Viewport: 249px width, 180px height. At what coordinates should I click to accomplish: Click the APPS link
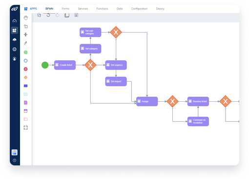[33, 9]
